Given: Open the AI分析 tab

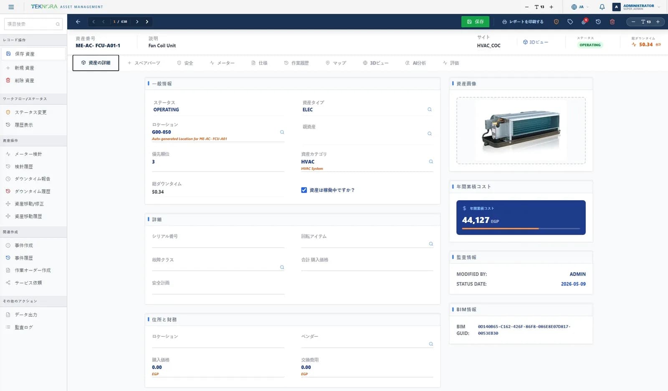Looking at the screenshot, I should (x=415, y=63).
